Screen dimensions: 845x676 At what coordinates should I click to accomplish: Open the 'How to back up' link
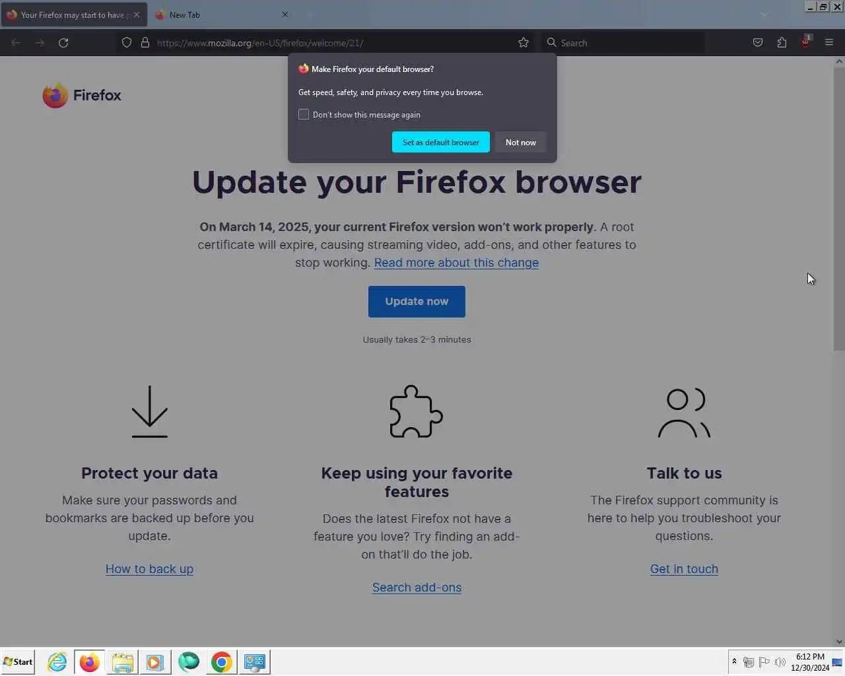click(x=149, y=569)
